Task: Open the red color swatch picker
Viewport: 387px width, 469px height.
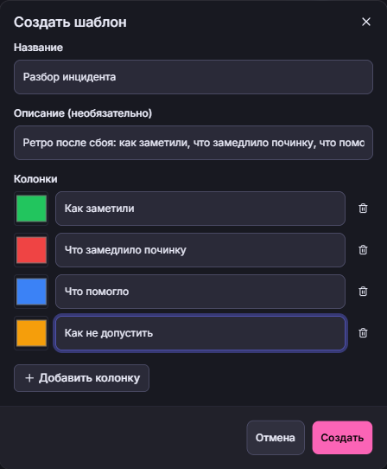Action: (x=31, y=250)
